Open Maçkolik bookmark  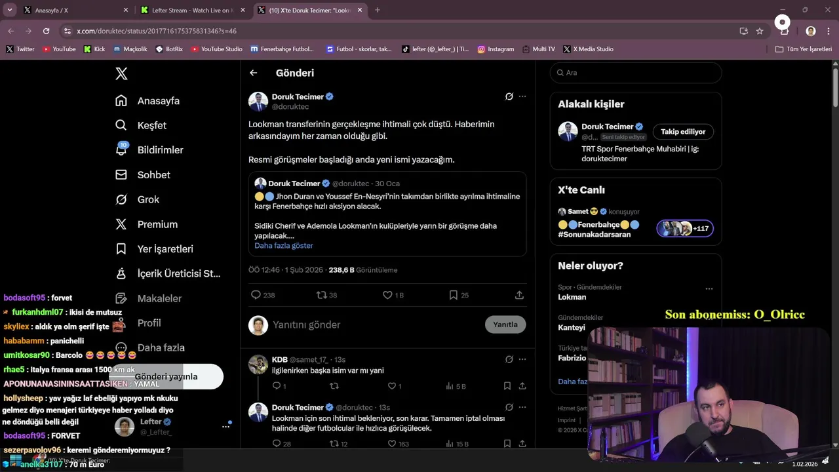click(130, 49)
